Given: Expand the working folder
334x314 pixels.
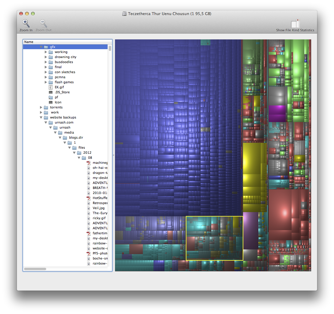Looking at the screenshot, I should (x=46, y=52).
